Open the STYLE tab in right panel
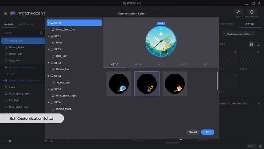 250,24
